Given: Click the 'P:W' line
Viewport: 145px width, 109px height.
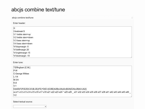Looking at the screenshot, I should (16, 71).
